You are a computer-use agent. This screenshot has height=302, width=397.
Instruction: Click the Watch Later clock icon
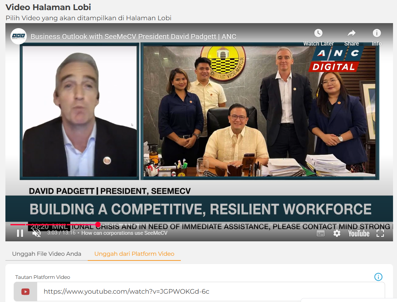pos(318,34)
